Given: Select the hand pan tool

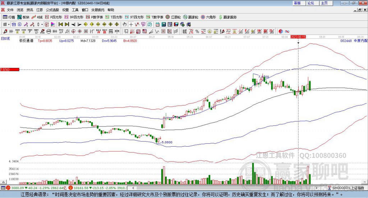Looking at the screenshot, I should pyautogui.click(x=125, y=24).
